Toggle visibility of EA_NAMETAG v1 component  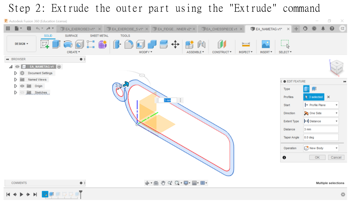17,66
